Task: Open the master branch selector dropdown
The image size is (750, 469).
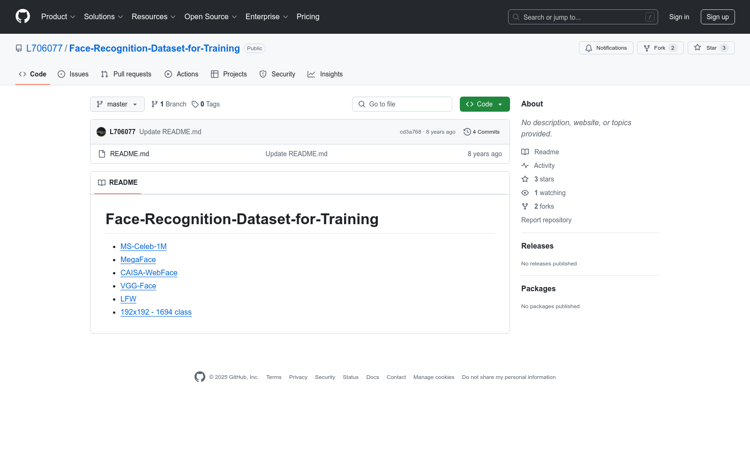Action: [x=117, y=104]
